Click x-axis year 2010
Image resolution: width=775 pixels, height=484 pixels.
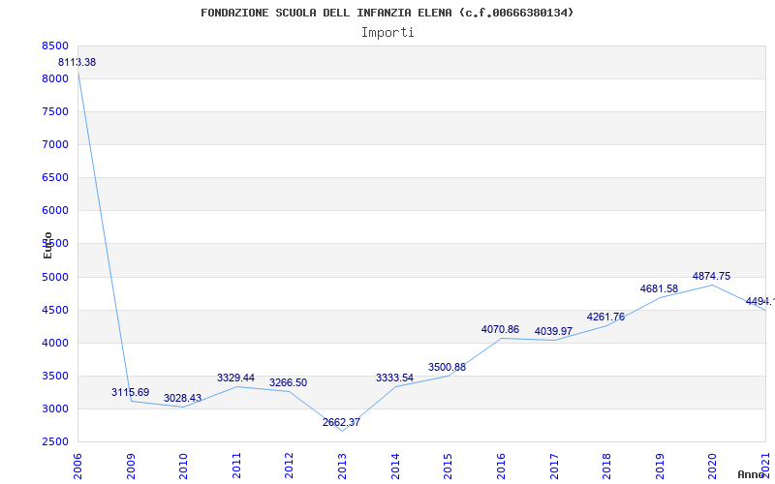(183, 467)
